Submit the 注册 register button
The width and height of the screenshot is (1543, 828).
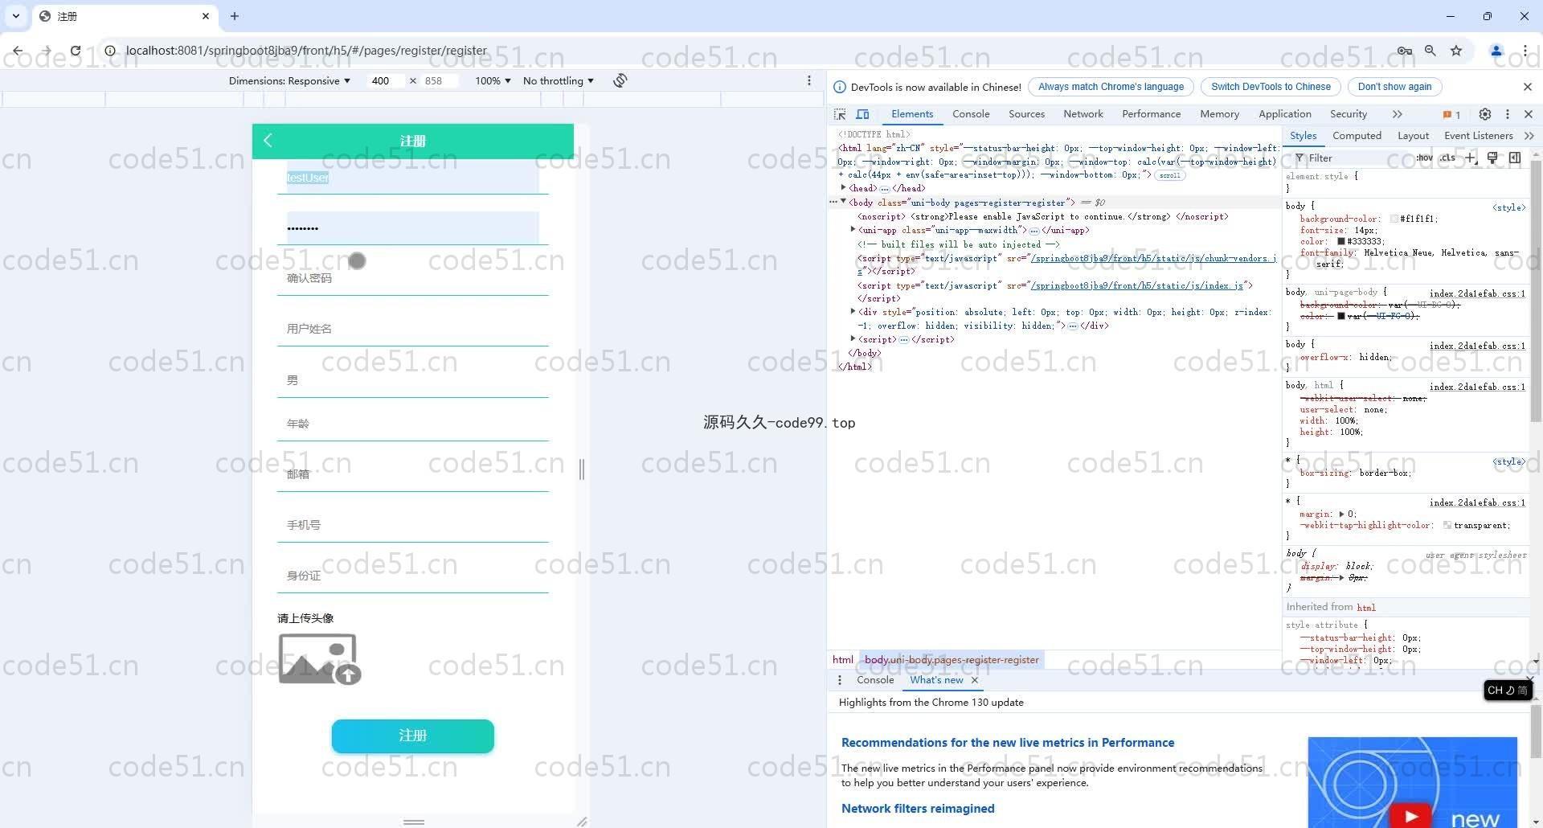(413, 736)
